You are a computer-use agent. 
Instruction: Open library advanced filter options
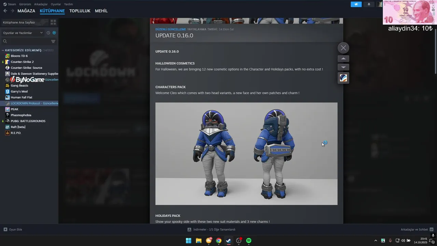(x=53, y=41)
